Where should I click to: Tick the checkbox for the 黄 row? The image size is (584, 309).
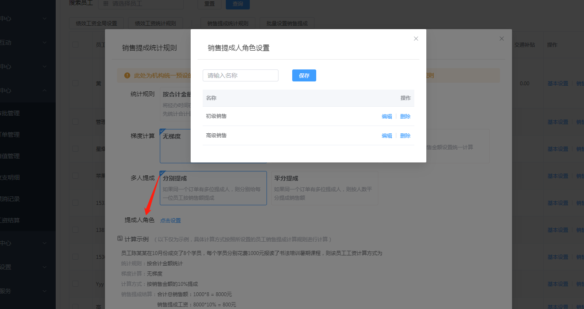tap(75, 84)
